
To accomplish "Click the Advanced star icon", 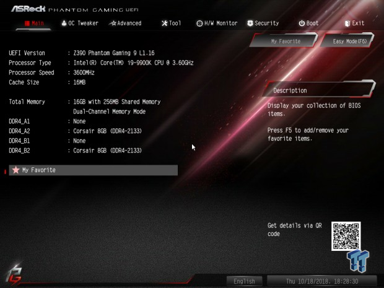I will click(112, 24).
